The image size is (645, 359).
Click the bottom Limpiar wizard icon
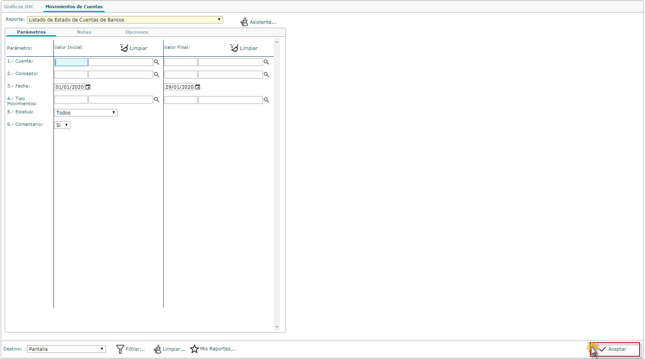pos(157,349)
